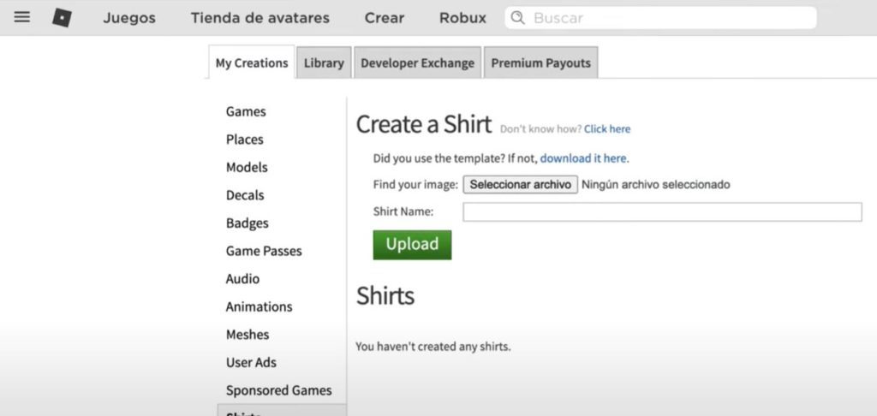
Task: Open the Premium Payouts tab
Action: pyautogui.click(x=541, y=63)
